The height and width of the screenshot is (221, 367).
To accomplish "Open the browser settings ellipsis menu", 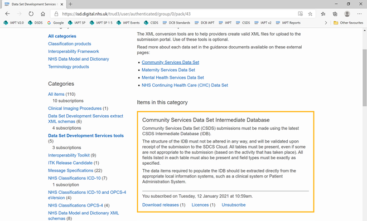I will [x=360, y=14].
